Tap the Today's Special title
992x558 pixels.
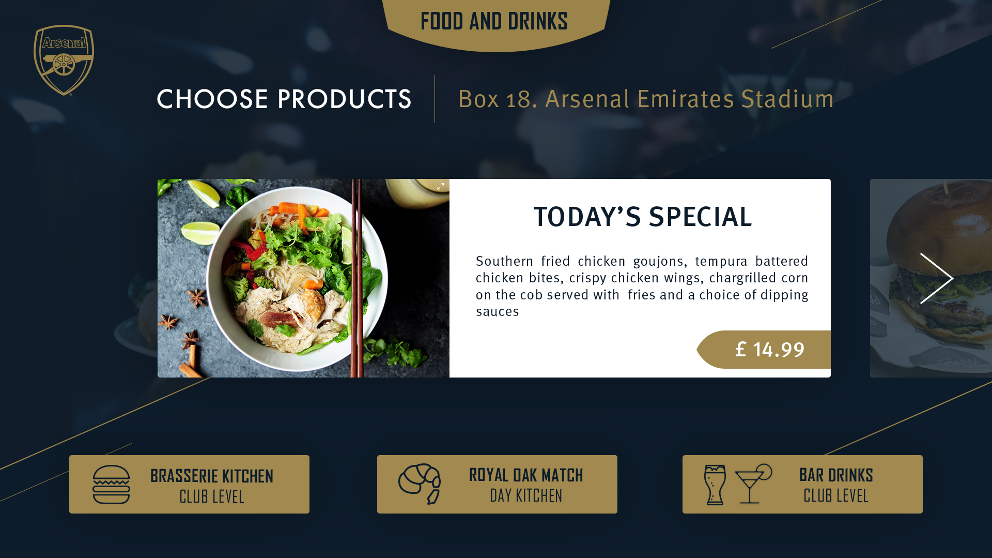(x=642, y=217)
